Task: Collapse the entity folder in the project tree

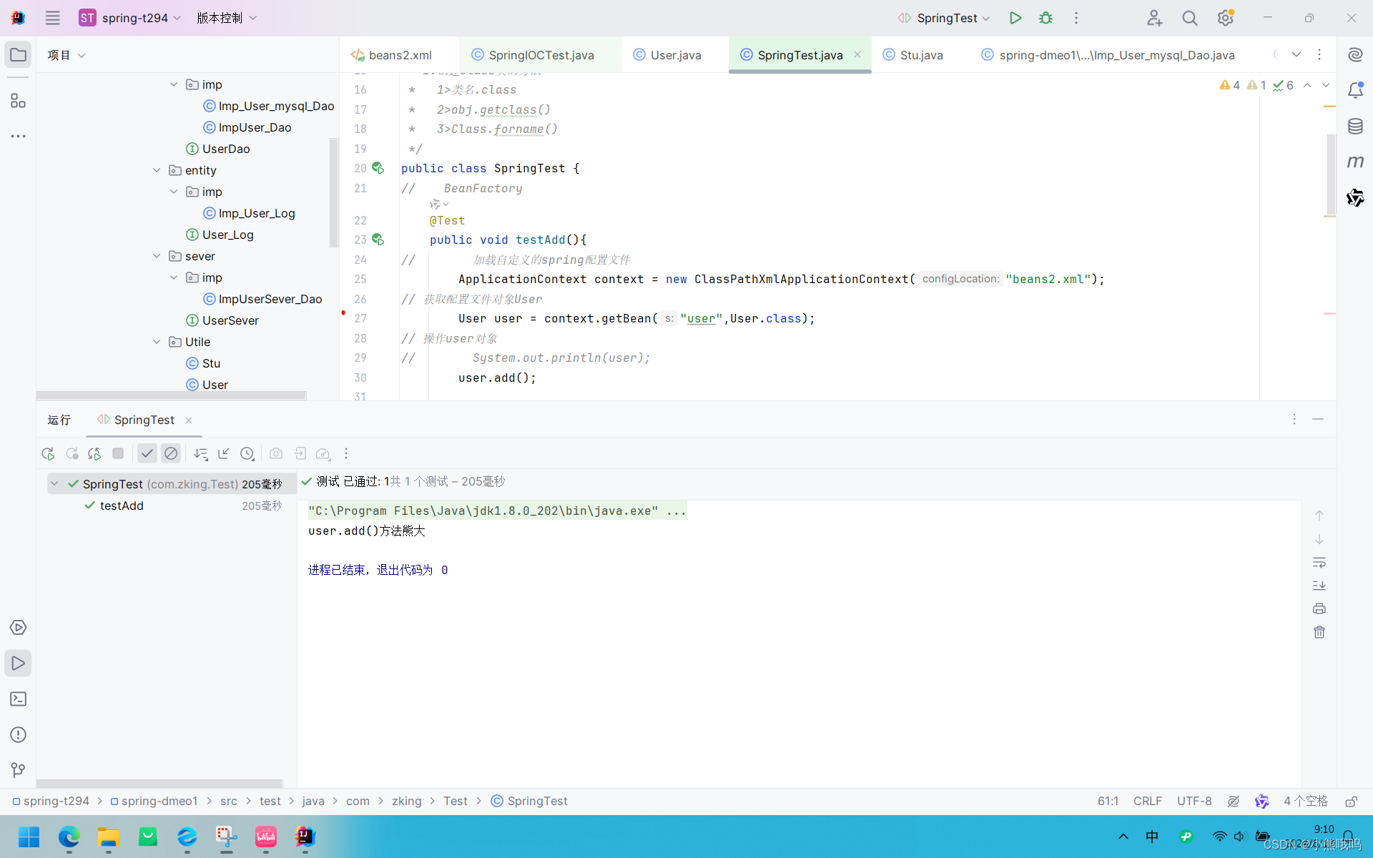Action: (157, 170)
